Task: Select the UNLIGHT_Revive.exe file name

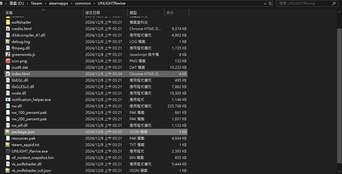Action: pyautogui.click(x=30, y=151)
